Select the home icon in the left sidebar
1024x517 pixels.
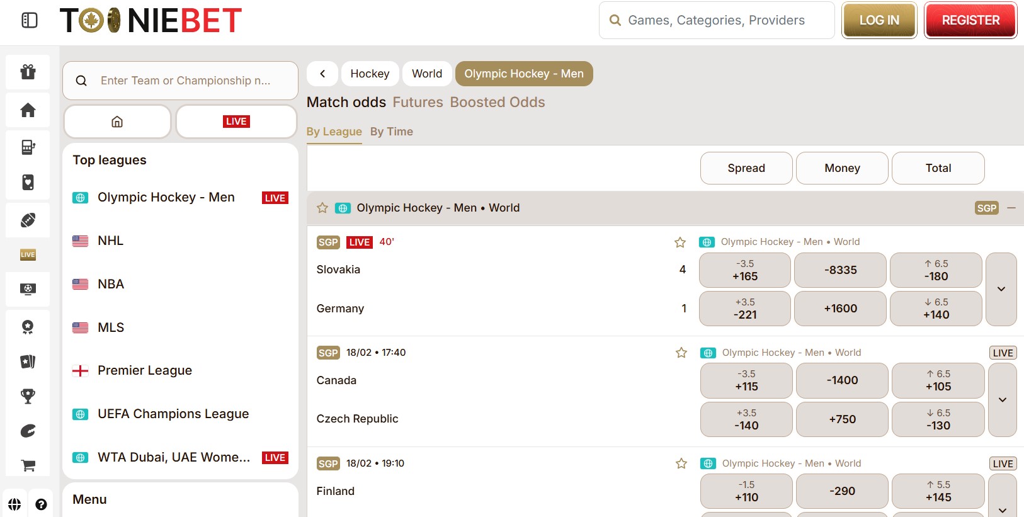coord(28,110)
